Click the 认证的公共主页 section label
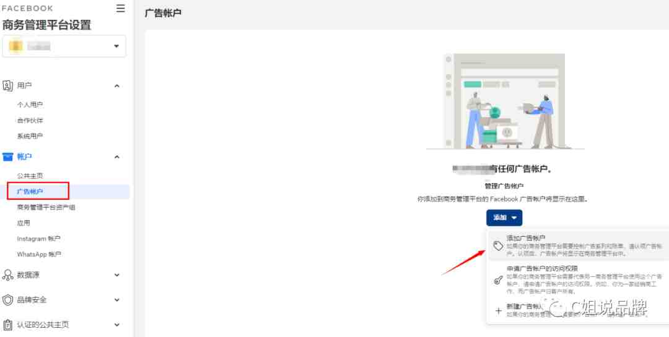The image size is (669, 337). pos(43,325)
